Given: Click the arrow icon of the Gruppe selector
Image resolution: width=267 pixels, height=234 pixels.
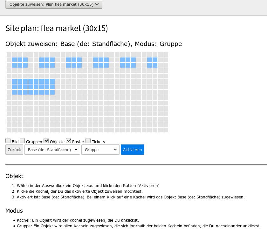Looking at the screenshot, I should tap(115, 150).
